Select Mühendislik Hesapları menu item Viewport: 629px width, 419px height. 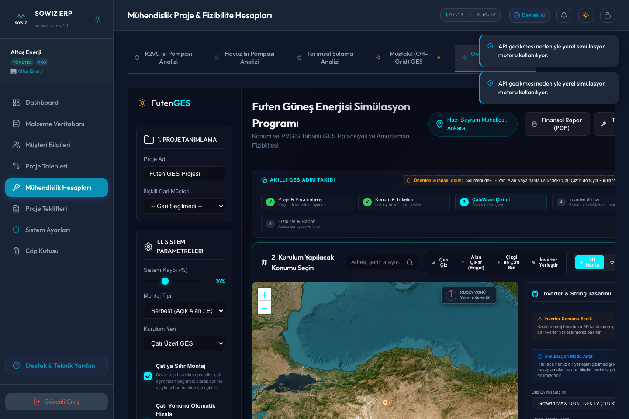click(56, 188)
